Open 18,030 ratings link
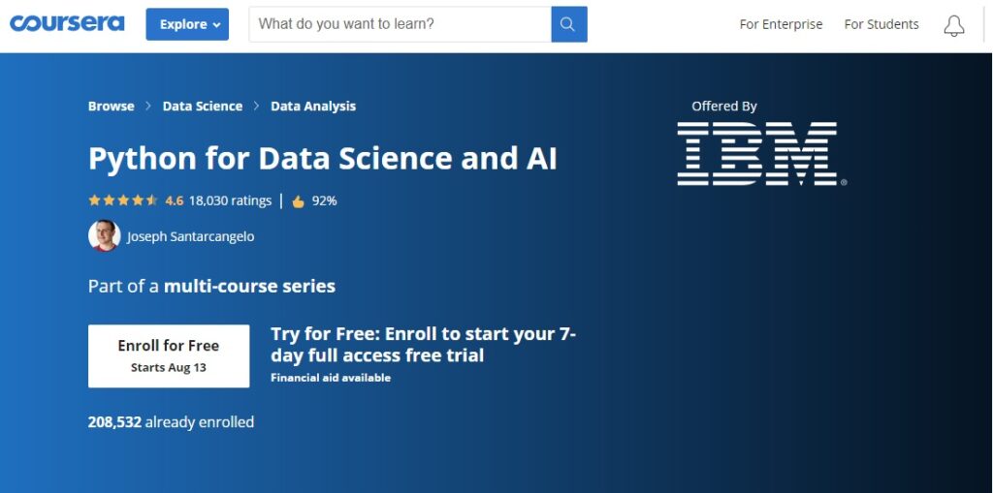 [x=230, y=200]
